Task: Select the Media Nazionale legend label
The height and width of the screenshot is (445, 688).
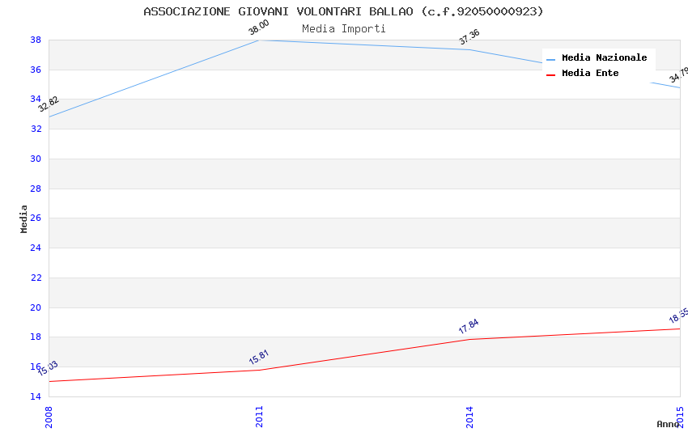Action: (604, 57)
